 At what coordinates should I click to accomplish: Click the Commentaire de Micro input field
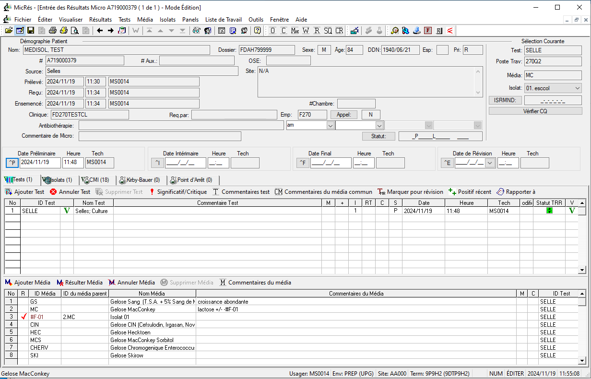[160, 136]
